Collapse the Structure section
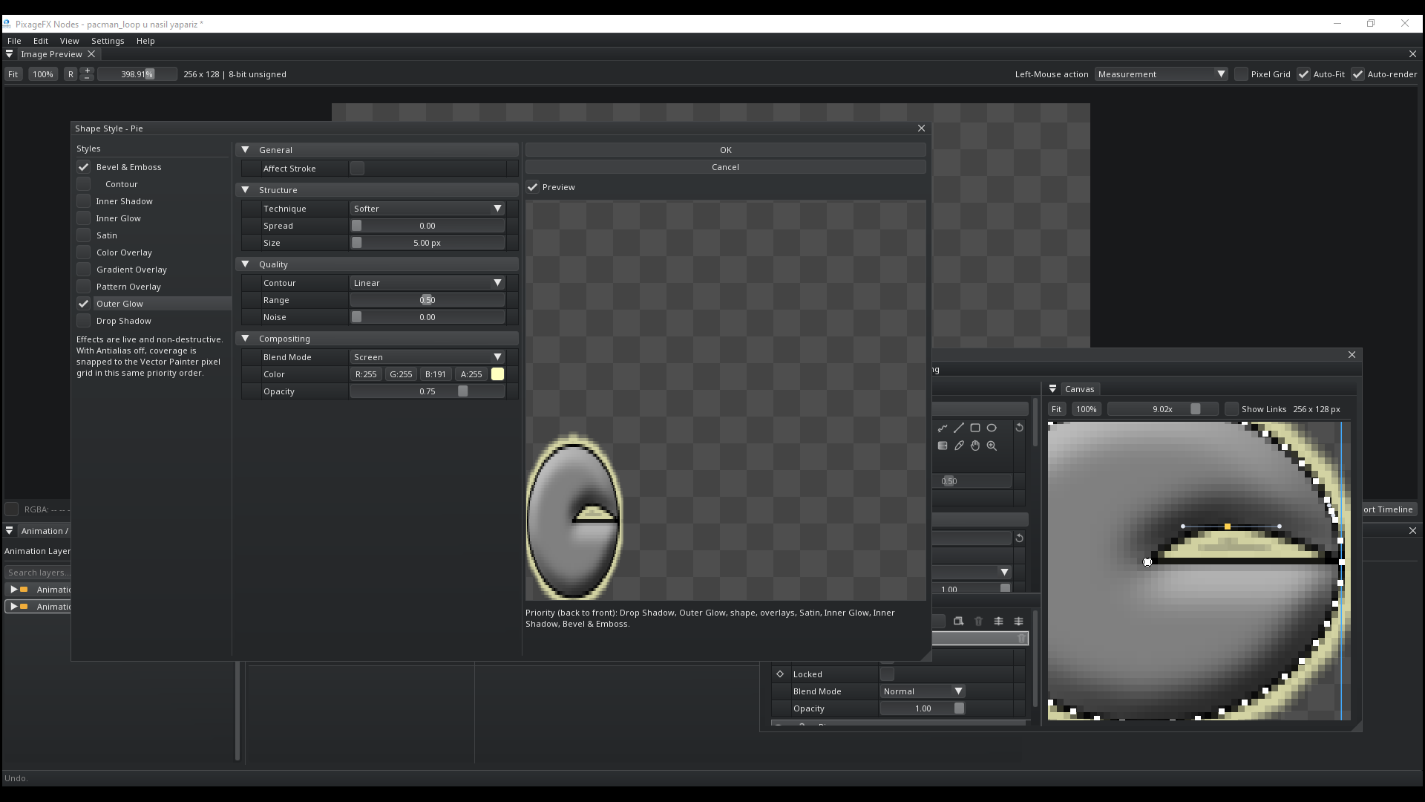The height and width of the screenshot is (802, 1425). pyautogui.click(x=246, y=190)
